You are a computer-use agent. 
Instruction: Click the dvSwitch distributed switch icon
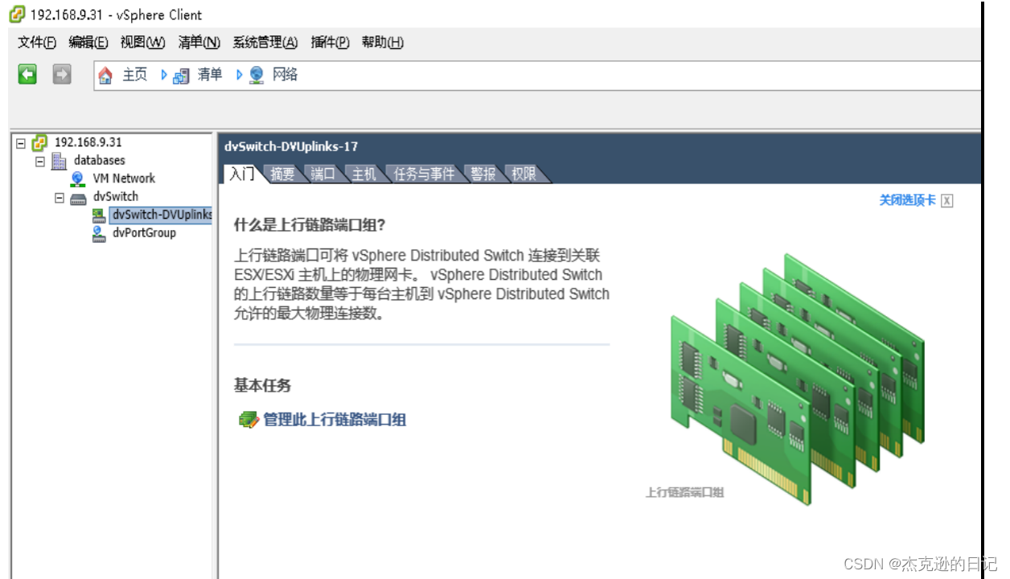(x=78, y=197)
